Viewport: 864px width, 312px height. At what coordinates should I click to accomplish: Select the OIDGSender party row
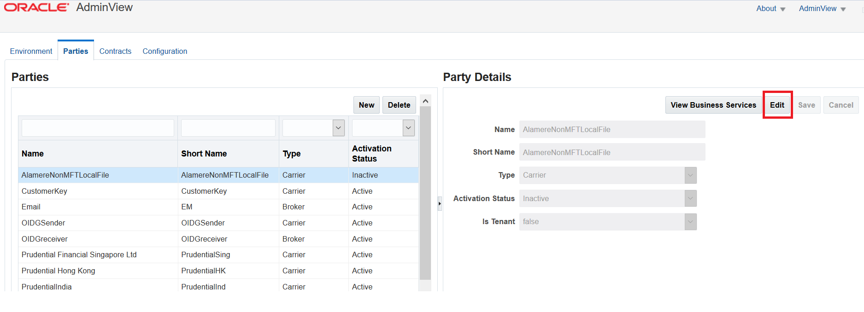(x=218, y=223)
